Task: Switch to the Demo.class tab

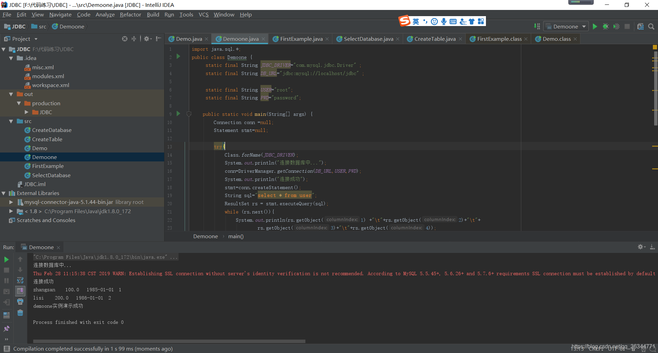Action: pos(557,39)
